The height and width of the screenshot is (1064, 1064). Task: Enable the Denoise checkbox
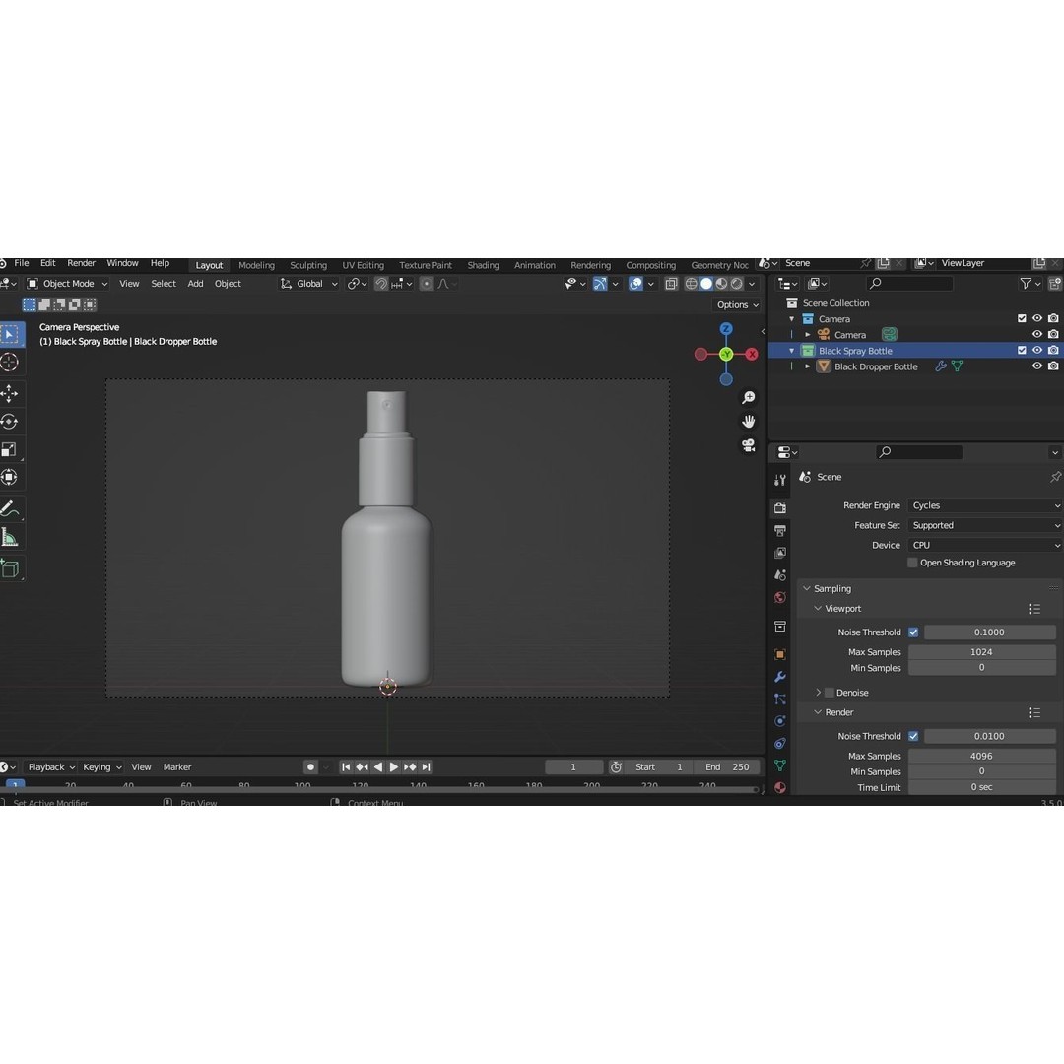click(x=830, y=693)
